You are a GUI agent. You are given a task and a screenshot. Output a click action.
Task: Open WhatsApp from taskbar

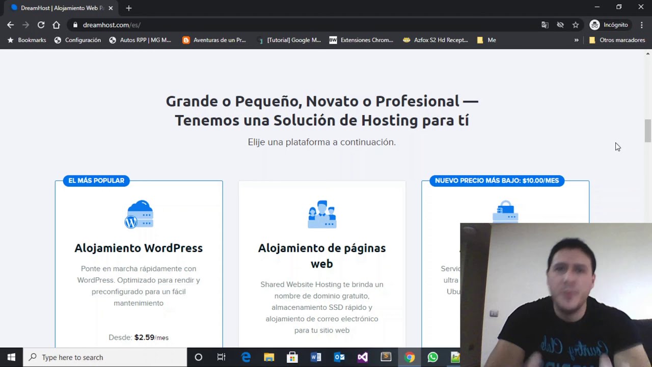point(433,357)
